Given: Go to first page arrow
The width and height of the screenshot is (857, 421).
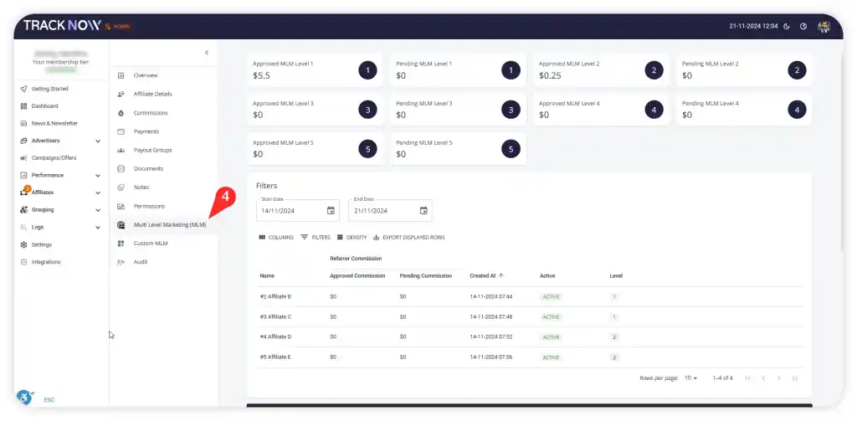Looking at the screenshot, I should (x=747, y=377).
